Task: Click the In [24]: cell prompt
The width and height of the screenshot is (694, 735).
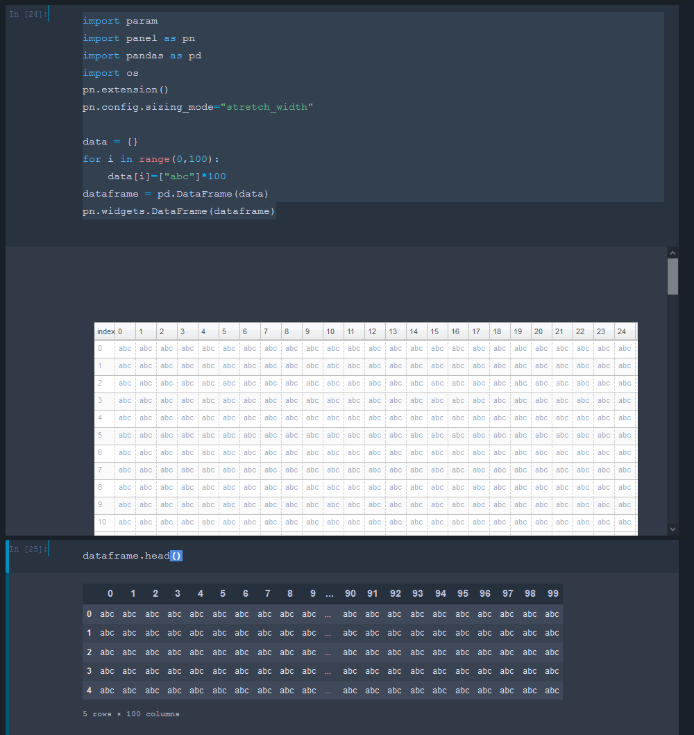Action: pyautogui.click(x=26, y=13)
